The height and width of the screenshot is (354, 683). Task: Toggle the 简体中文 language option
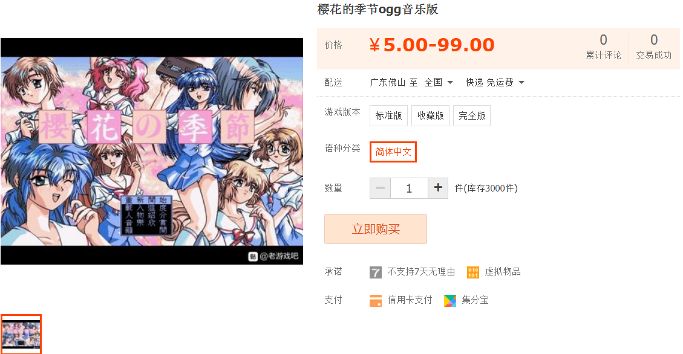coord(393,152)
